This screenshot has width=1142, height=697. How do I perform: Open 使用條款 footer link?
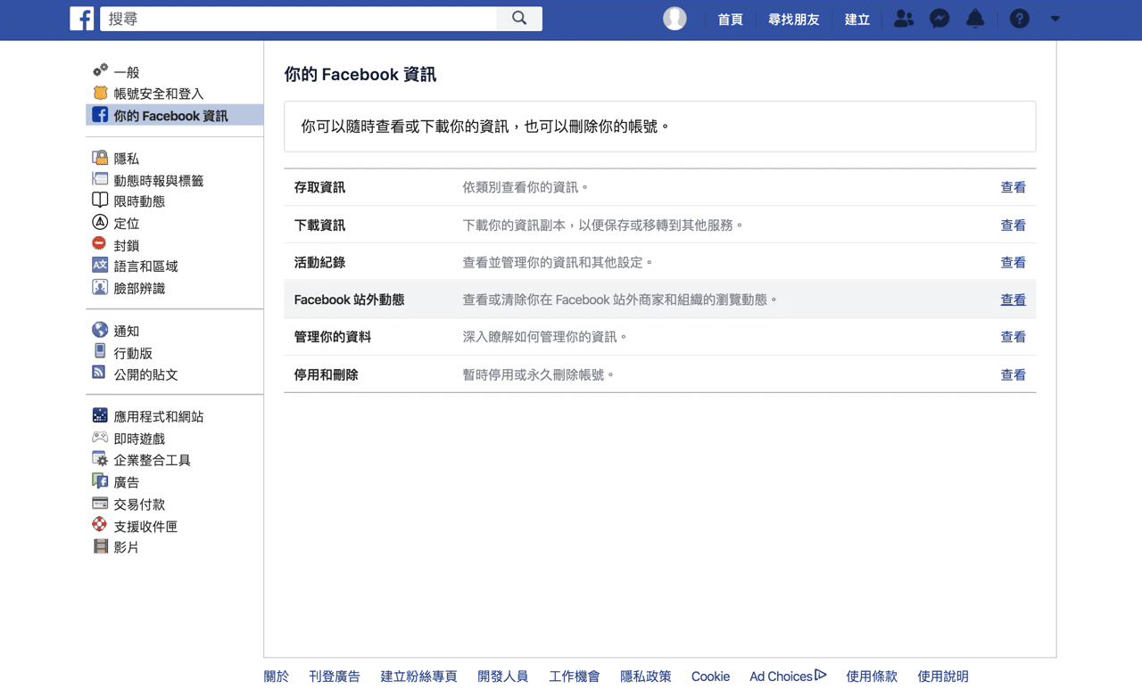tap(872, 676)
